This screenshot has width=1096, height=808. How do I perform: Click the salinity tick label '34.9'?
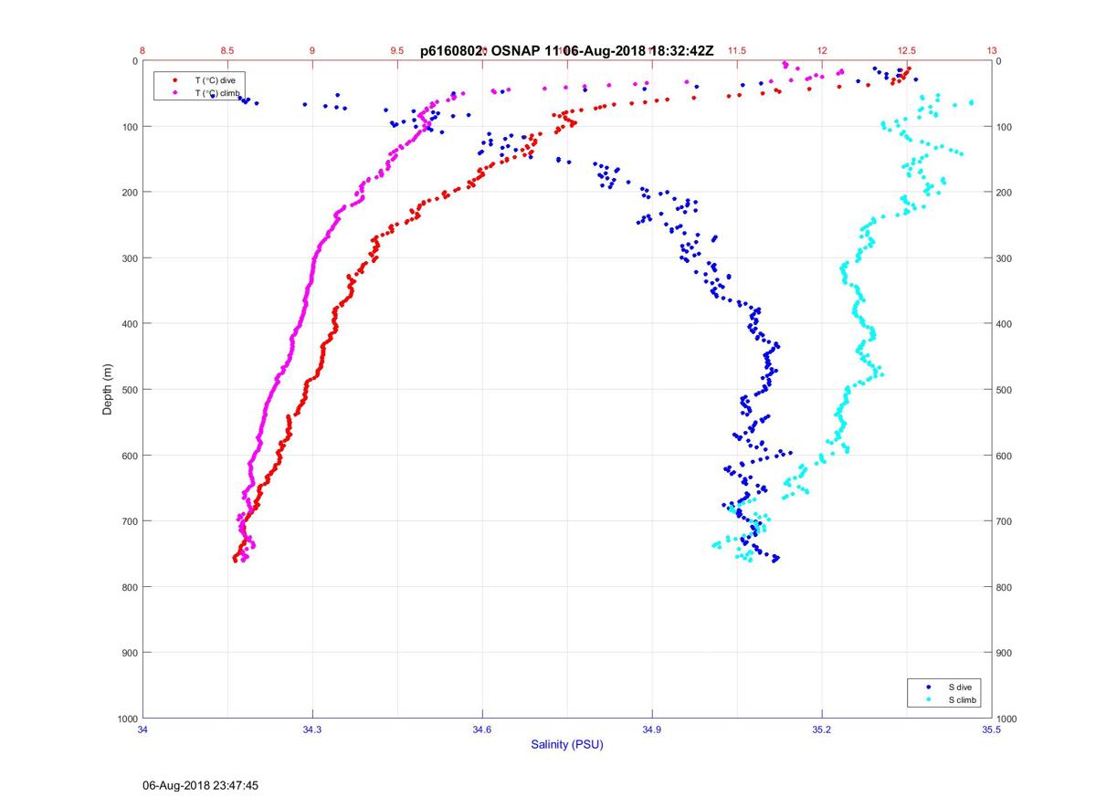pyautogui.click(x=652, y=729)
